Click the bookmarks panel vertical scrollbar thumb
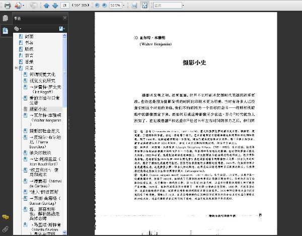This screenshot has width=302, height=236. pyautogui.click(x=64, y=72)
